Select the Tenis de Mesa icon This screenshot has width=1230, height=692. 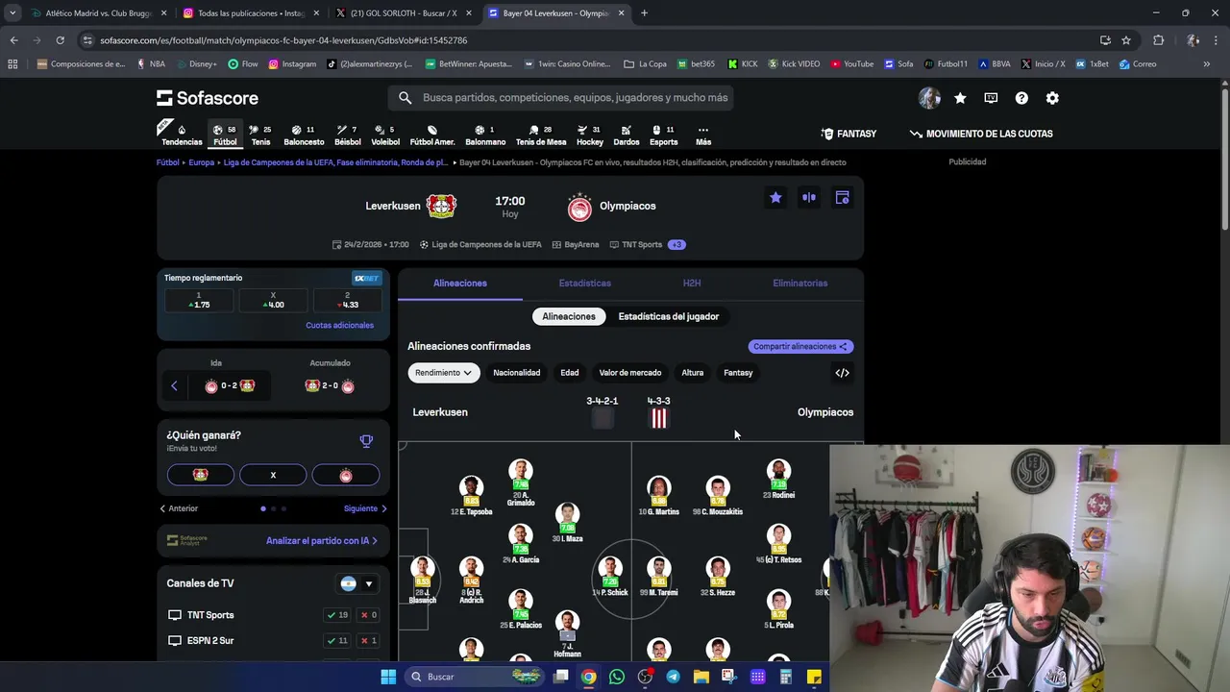(541, 135)
